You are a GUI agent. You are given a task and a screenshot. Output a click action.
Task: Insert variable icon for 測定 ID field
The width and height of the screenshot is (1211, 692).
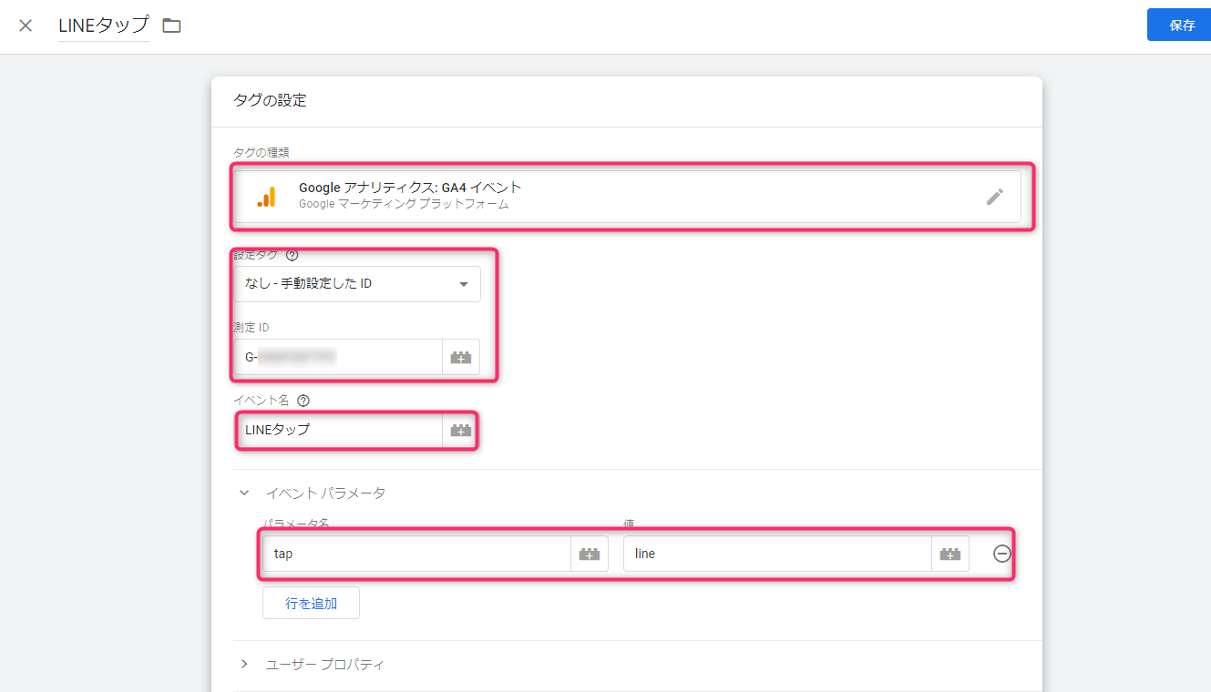click(x=461, y=357)
